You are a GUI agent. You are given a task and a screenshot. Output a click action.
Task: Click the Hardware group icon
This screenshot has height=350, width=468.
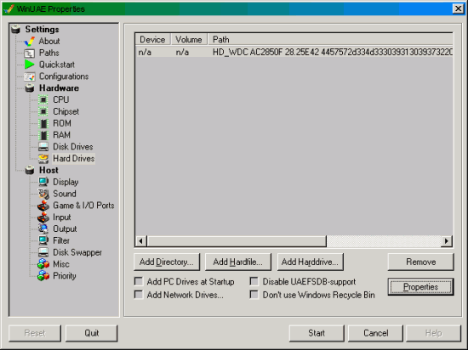[30, 88]
